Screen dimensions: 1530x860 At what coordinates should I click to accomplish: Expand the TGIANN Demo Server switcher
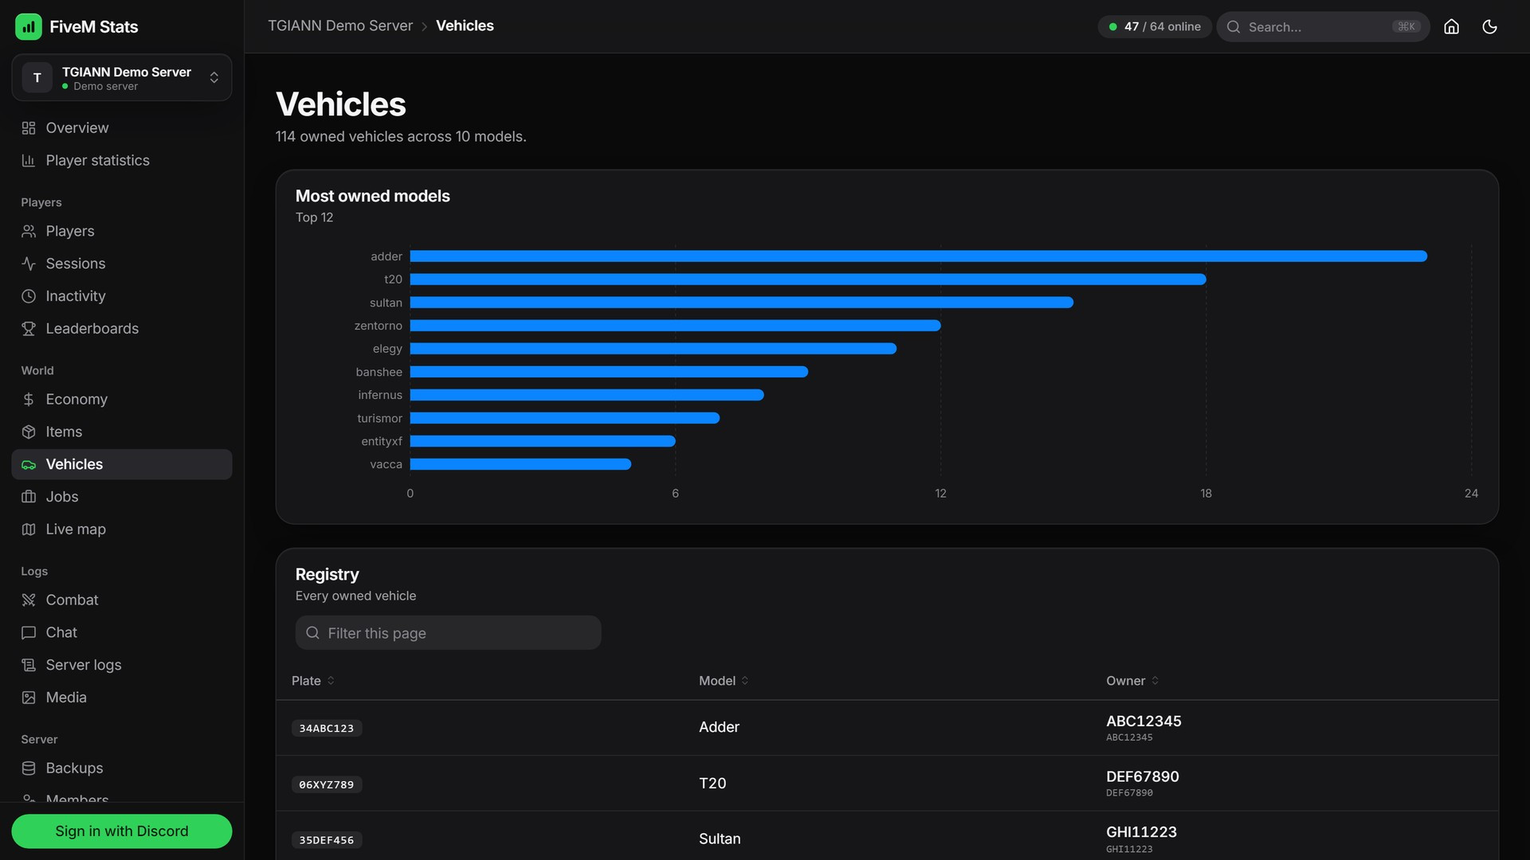(x=122, y=77)
